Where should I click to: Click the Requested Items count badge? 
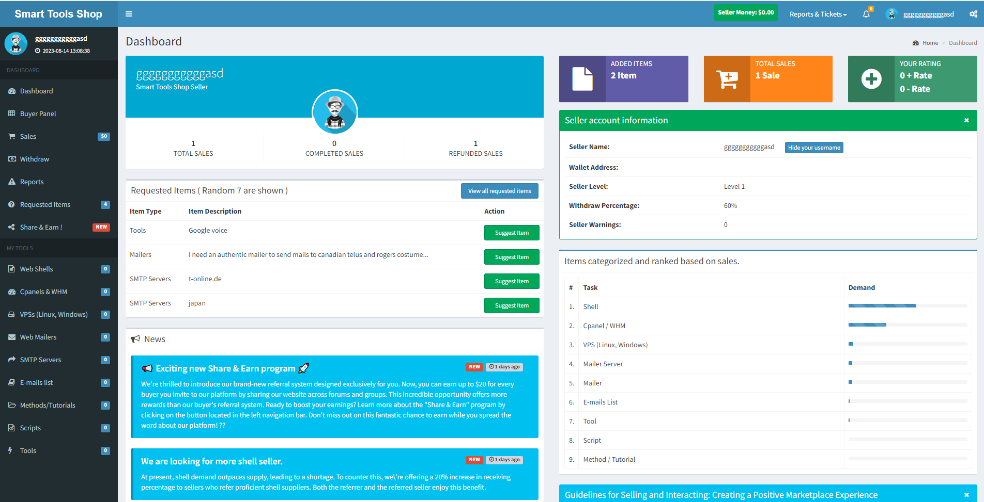[x=105, y=204]
